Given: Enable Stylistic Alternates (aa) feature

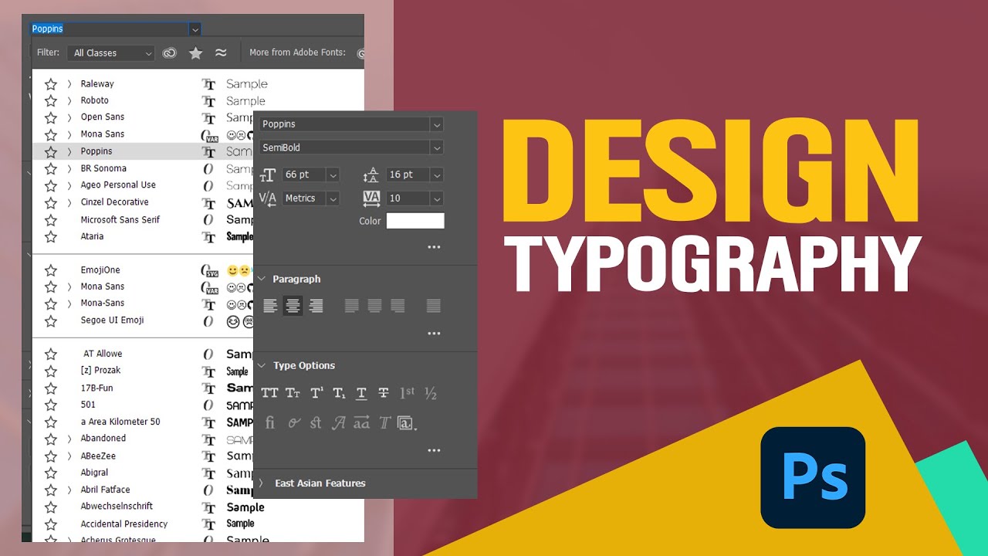Looking at the screenshot, I should click(x=361, y=422).
